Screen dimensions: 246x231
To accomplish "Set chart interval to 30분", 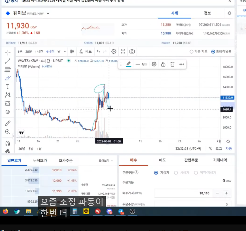I will [29, 52].
